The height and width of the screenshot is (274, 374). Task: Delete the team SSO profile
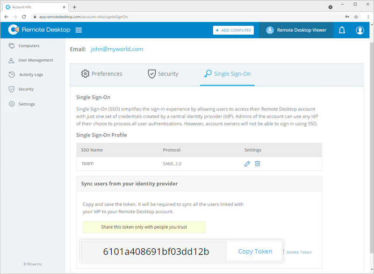[258, 164]
